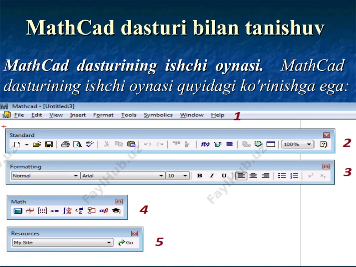This screenshot has width=356, height=267.
Task: Undo the last action
Action: [x=148, y=144]
